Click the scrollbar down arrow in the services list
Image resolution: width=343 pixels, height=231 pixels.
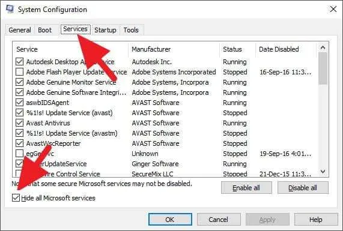(x=323, y=172)
